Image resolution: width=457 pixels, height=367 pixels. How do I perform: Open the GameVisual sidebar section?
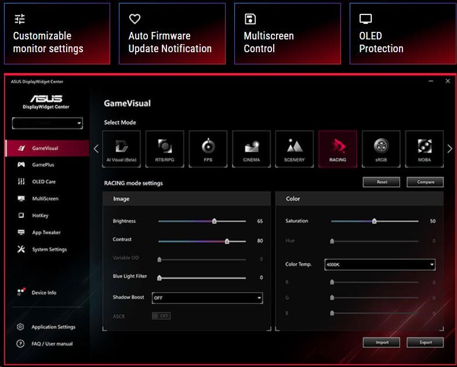[x=47, y=148]
